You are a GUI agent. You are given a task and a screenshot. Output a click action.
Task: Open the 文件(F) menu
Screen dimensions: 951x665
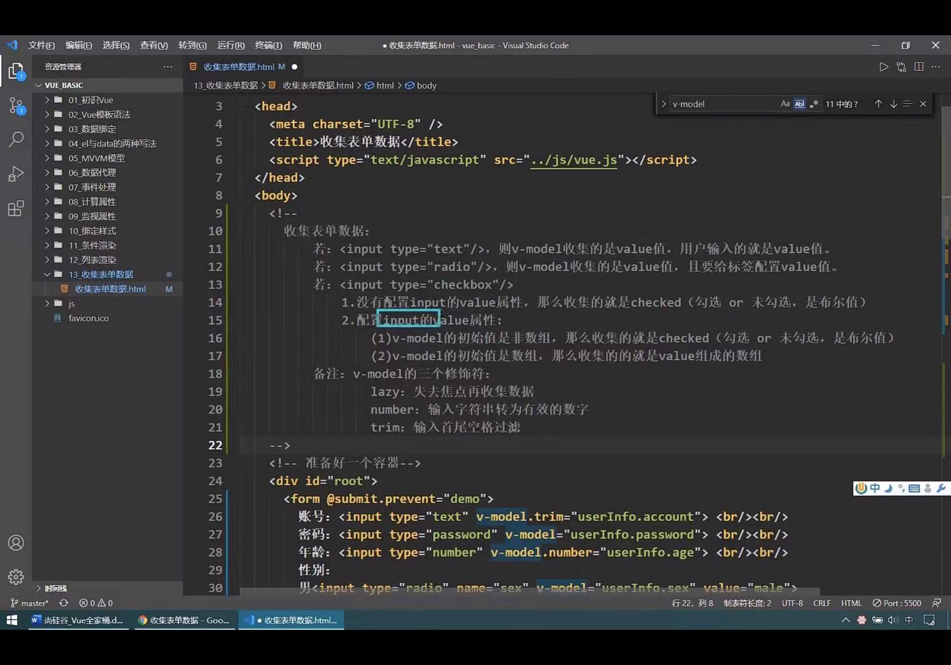[x=41, y=46]
